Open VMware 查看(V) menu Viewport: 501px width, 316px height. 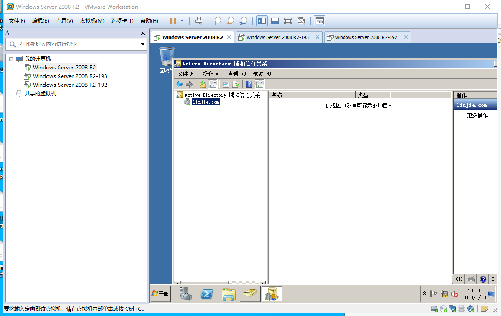click(64, 21)
